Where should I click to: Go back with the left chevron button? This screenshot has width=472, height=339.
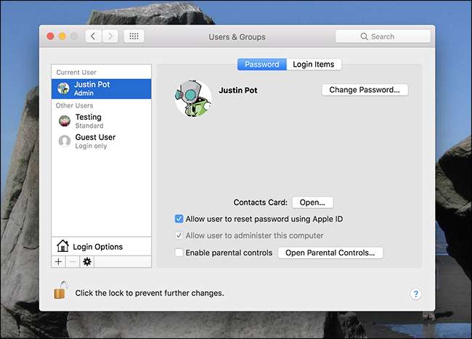pyautogui.click(x=93, y=36)
